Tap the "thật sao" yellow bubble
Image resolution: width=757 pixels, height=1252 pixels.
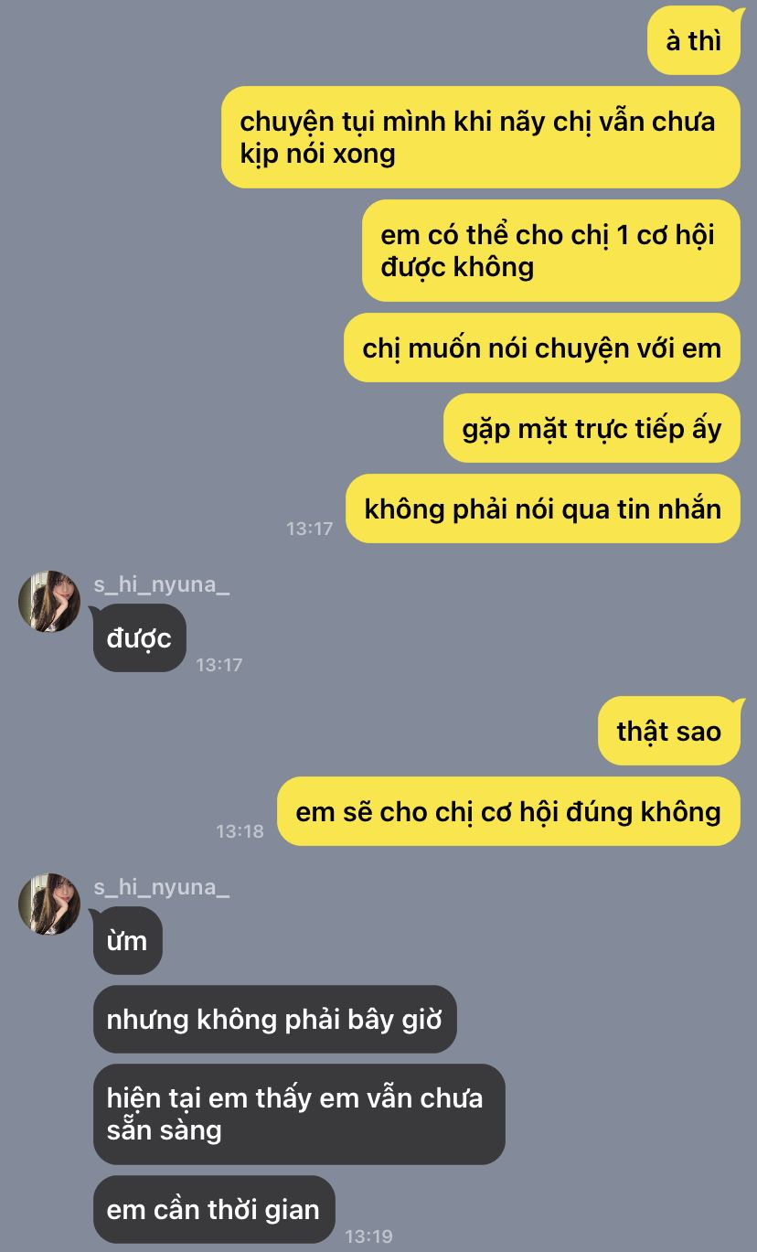[x=669, y=731]
